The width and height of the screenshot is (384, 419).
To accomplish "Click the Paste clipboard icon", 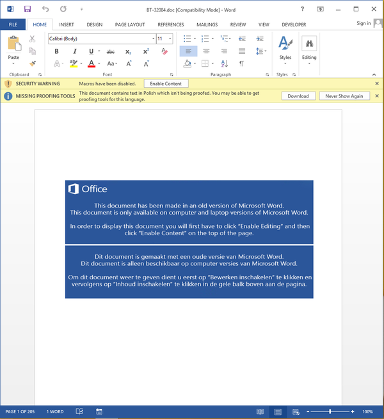I will point(14,44).
